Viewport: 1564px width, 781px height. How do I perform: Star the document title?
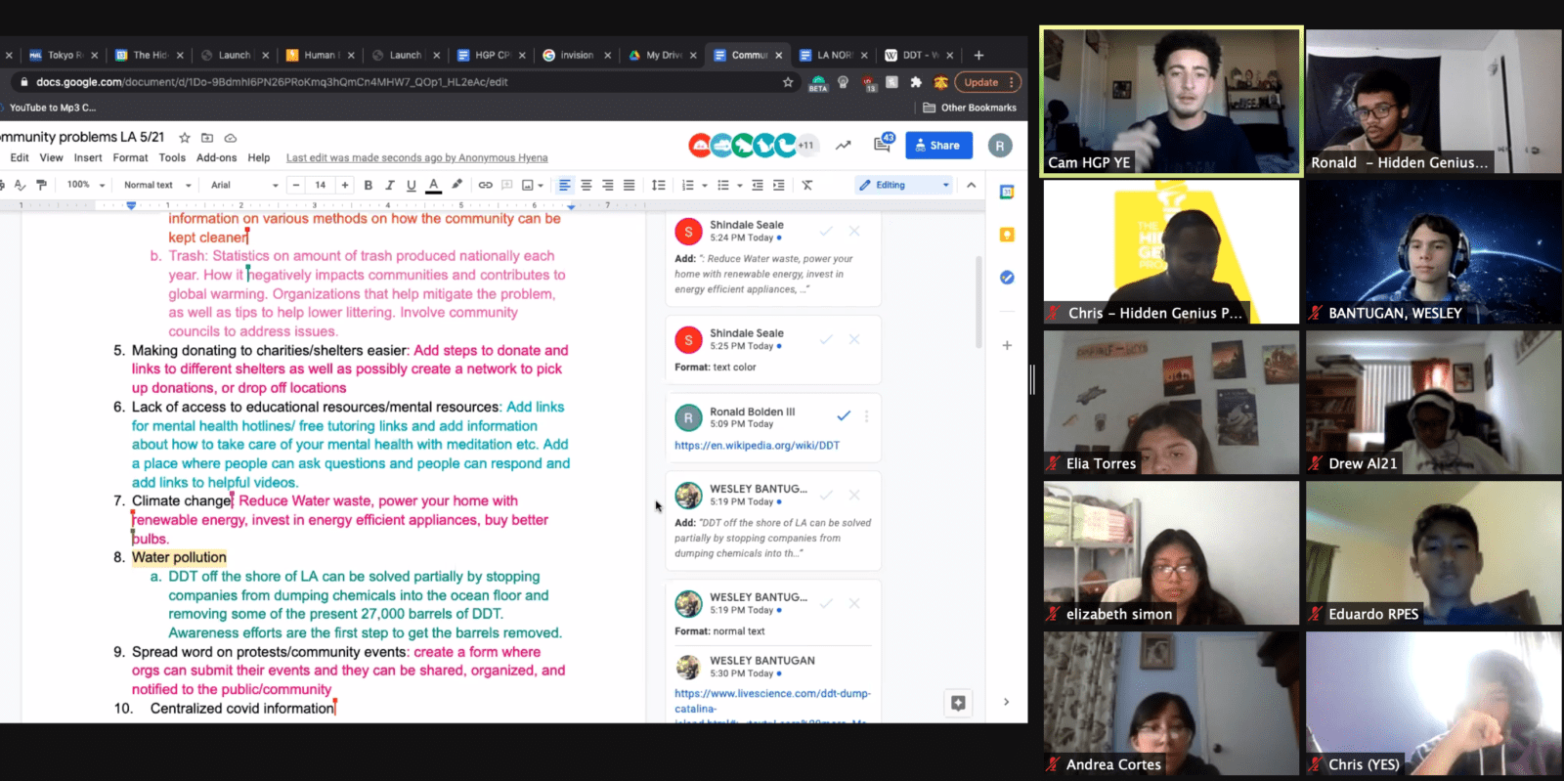(184, 138)
